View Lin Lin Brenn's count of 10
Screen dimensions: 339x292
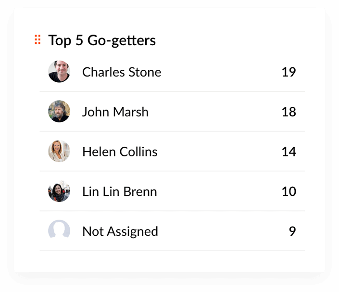[x=289, y=192]
